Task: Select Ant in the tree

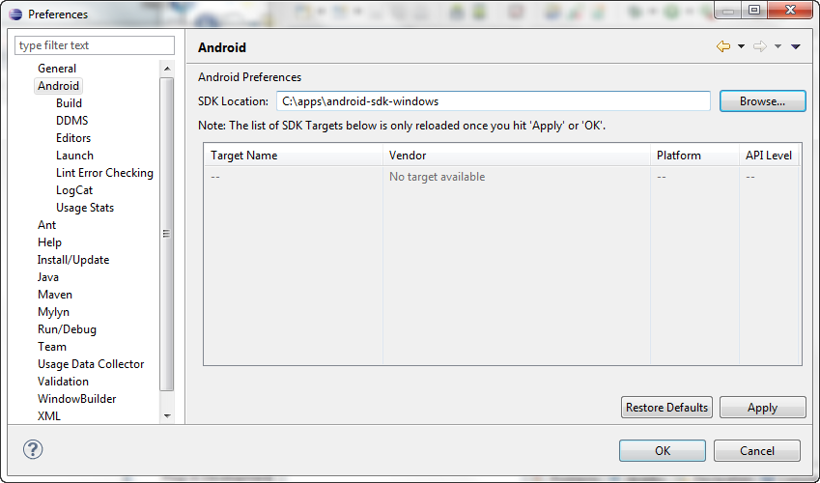Action: (46, 225)
